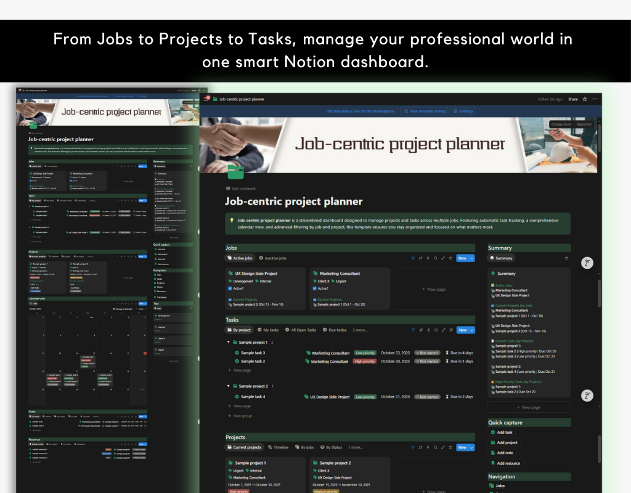Open automations lightning icon in Tasks
Screen dimensions: 631x493
pyautogui.click(x=429, y=330)
